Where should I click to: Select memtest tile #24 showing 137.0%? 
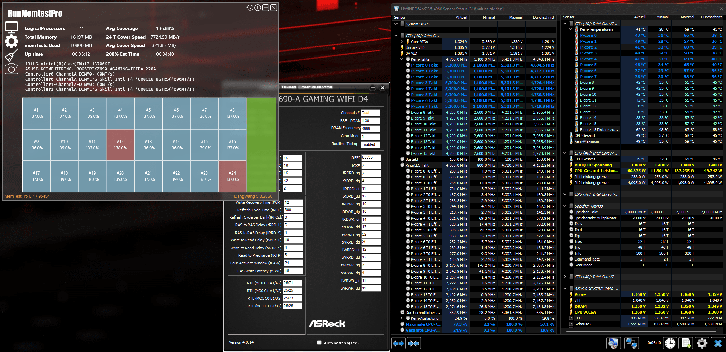pyautogui.click(x=232, y=176)
